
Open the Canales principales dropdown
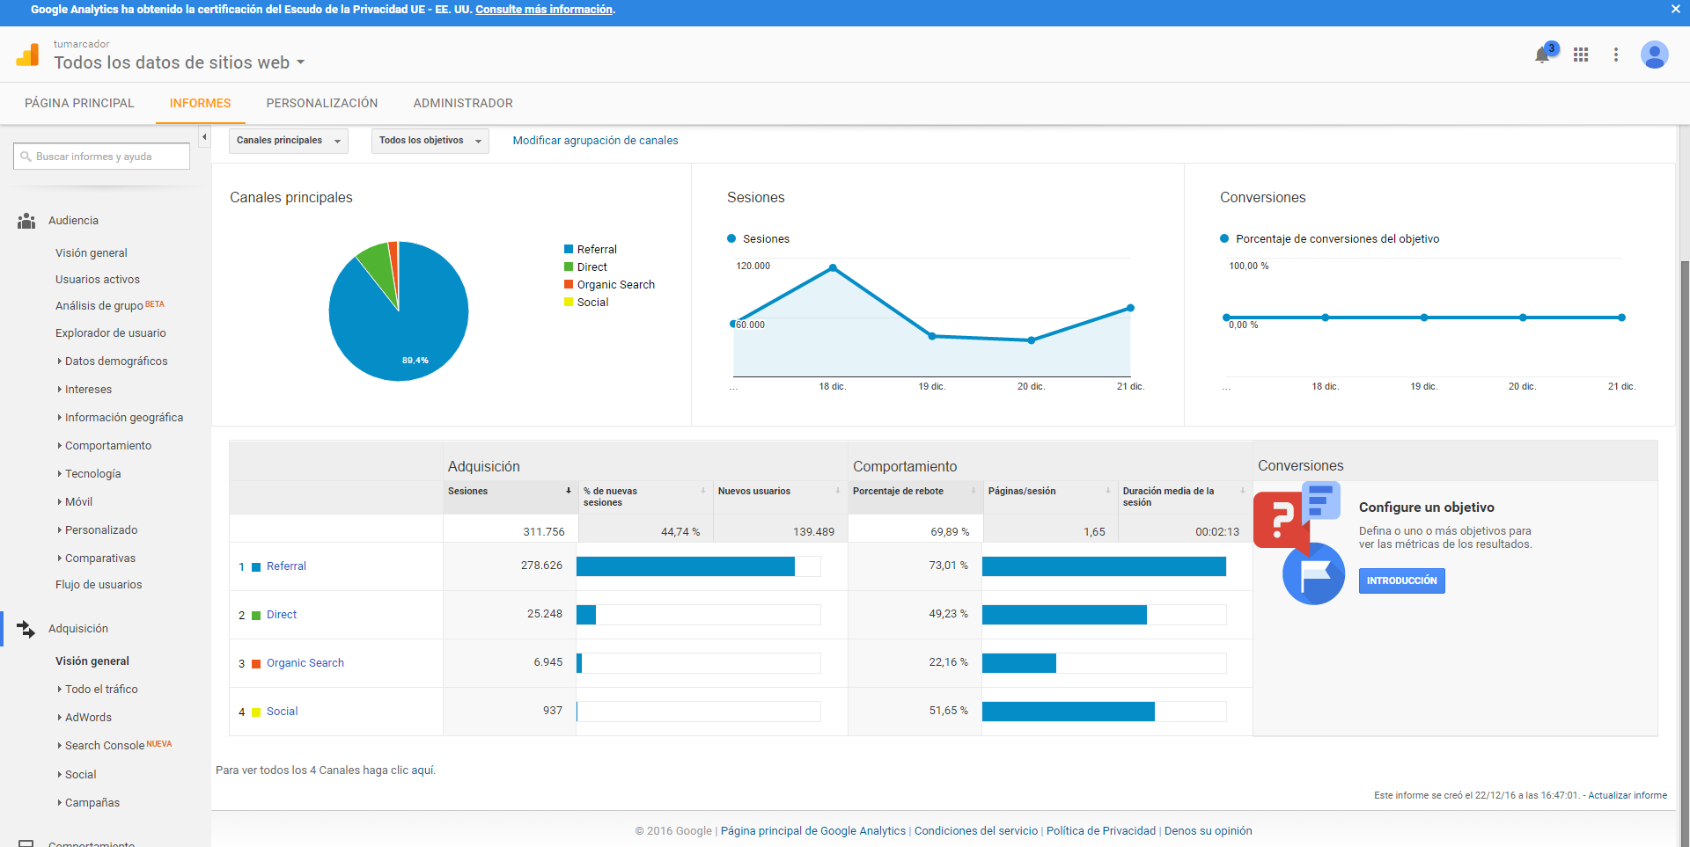(288, 141)
